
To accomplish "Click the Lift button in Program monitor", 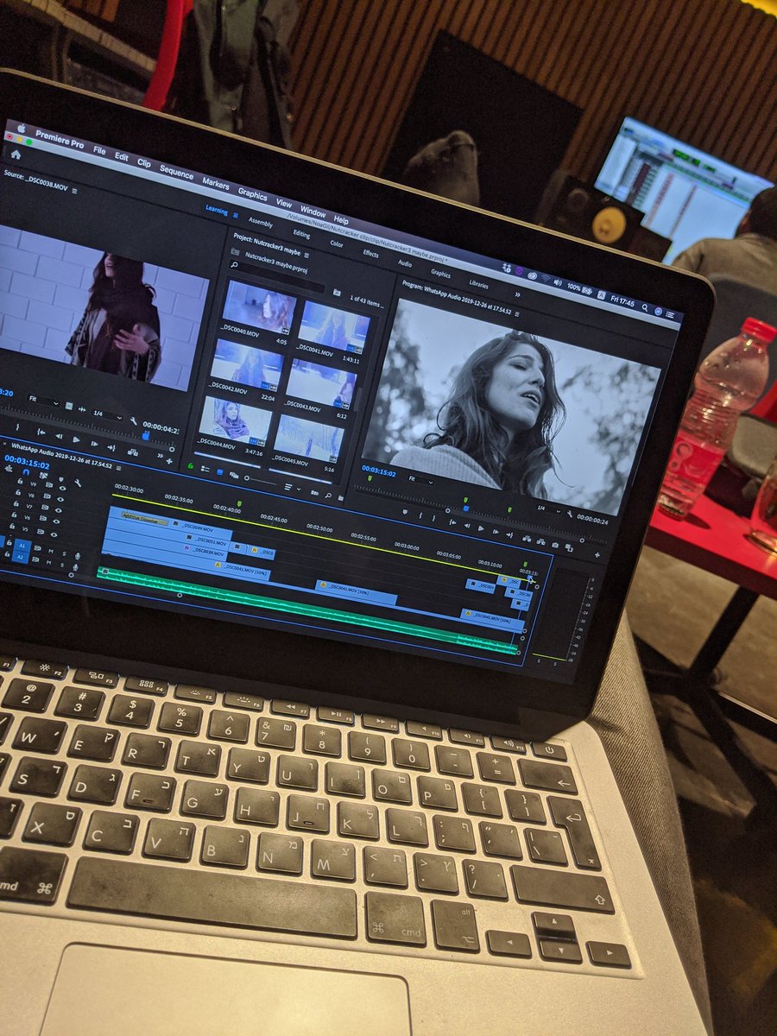I will (x=527, y=538).
